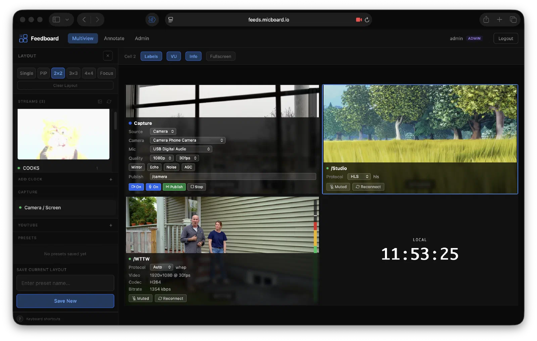The width and height of the screenshot is (537, 341).
Task: Click the red camera recording indicator
Action: pyautogui.click(x=359, y=20)
